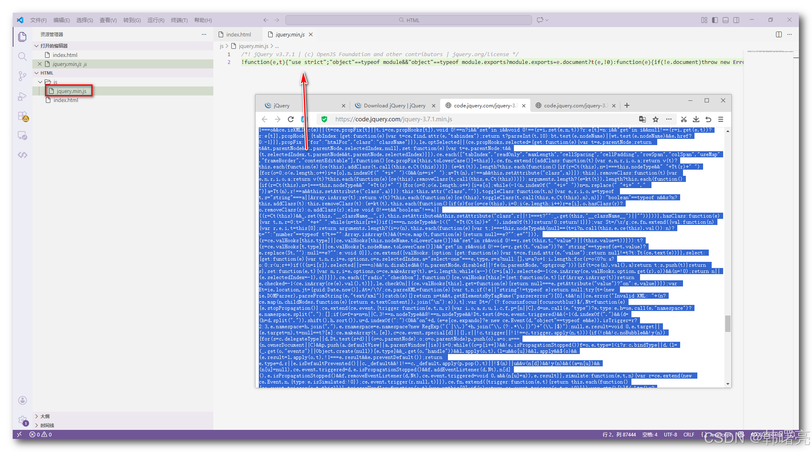Toggle primary sidebar layout button
The height and width of the screenshot is (452, 812).
(x=715, y=20)
